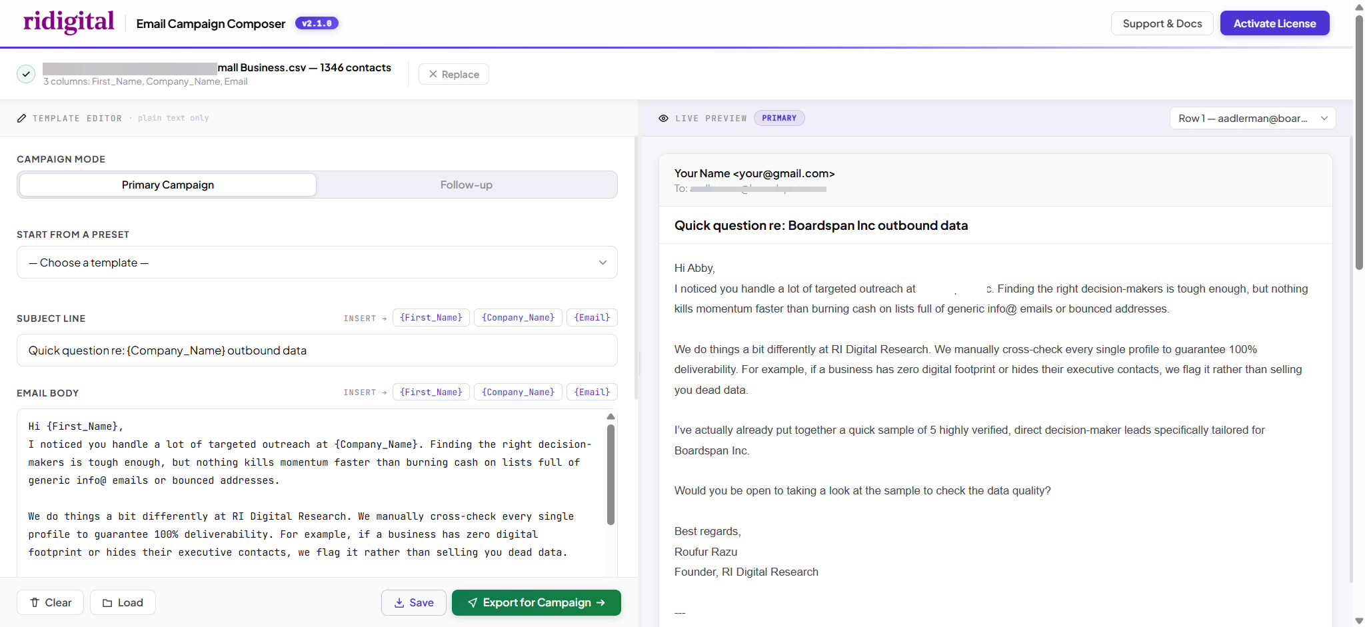Click the email body scroll-up arrow
Viewport: 1365px width, 627px height.
pos(611,416)
